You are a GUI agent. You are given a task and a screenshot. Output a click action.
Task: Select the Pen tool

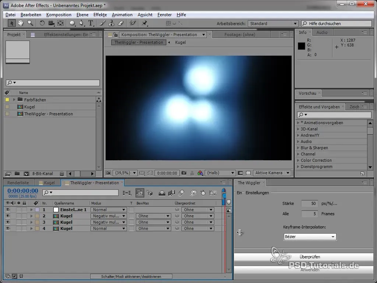[82, 23]
